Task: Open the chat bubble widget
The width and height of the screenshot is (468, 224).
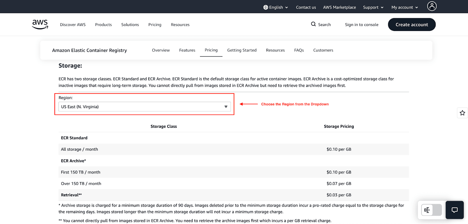Action: coord(455,210)
